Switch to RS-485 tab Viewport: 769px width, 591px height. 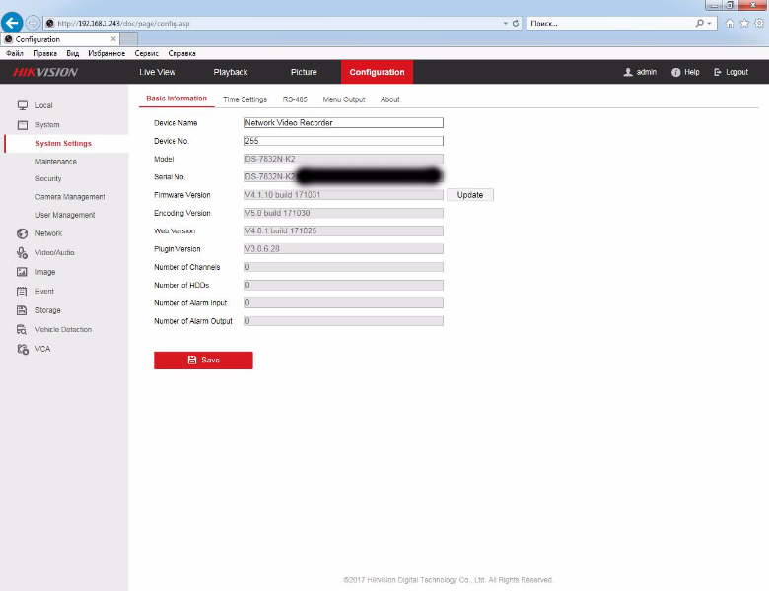(x=295, y=99)
